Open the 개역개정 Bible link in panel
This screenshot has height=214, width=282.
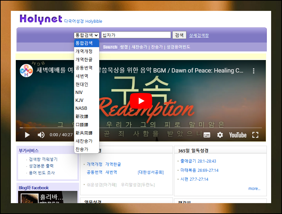(x=95, y=164)
